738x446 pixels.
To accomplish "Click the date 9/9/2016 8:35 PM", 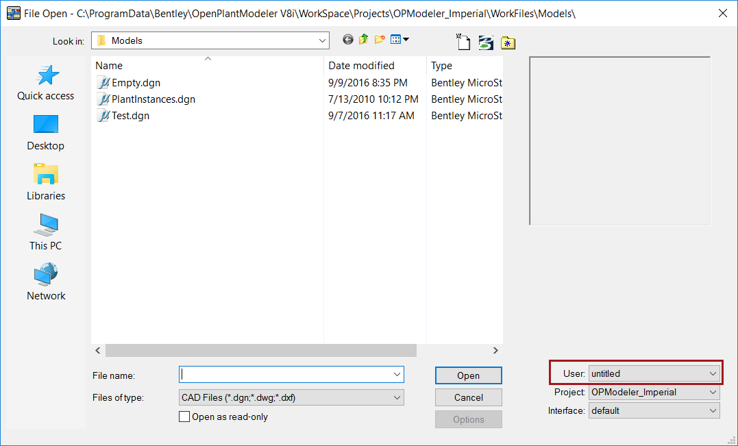I will click(x=368, y=83).
